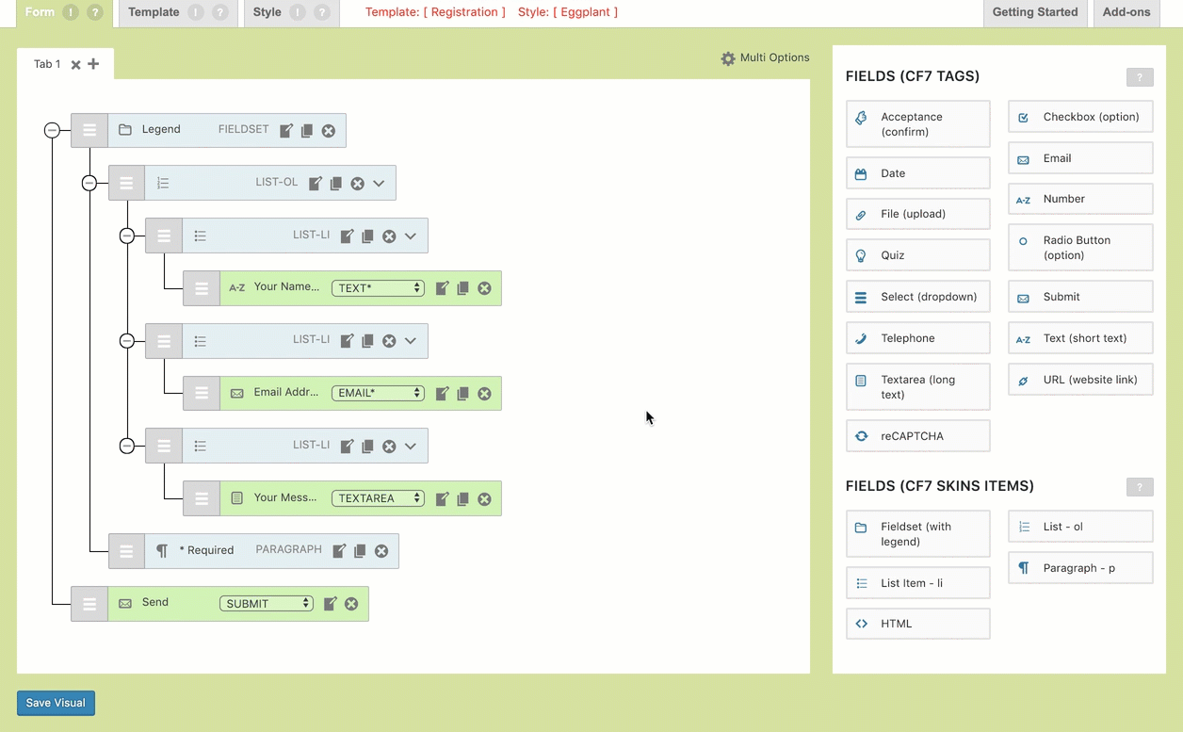Open the TEXT* field type dropdown
Image resolution: width=1183 pixels, height=732 pixels.
[378, 288]
